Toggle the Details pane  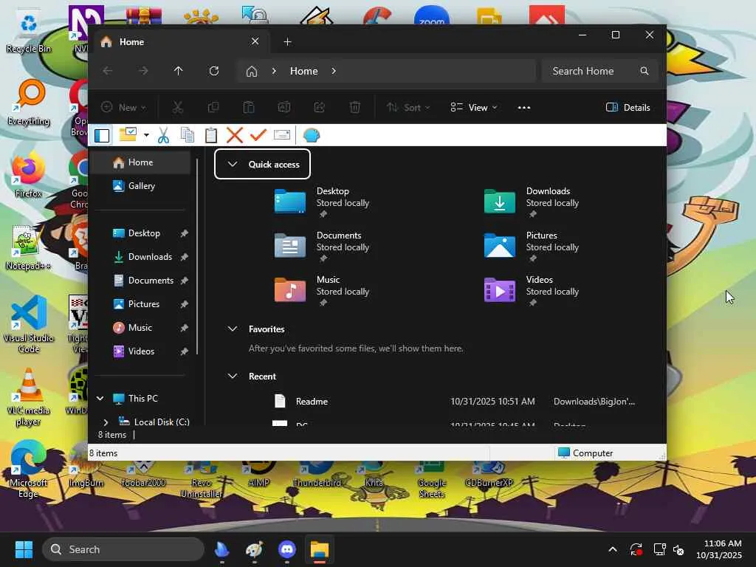(628, 108)
